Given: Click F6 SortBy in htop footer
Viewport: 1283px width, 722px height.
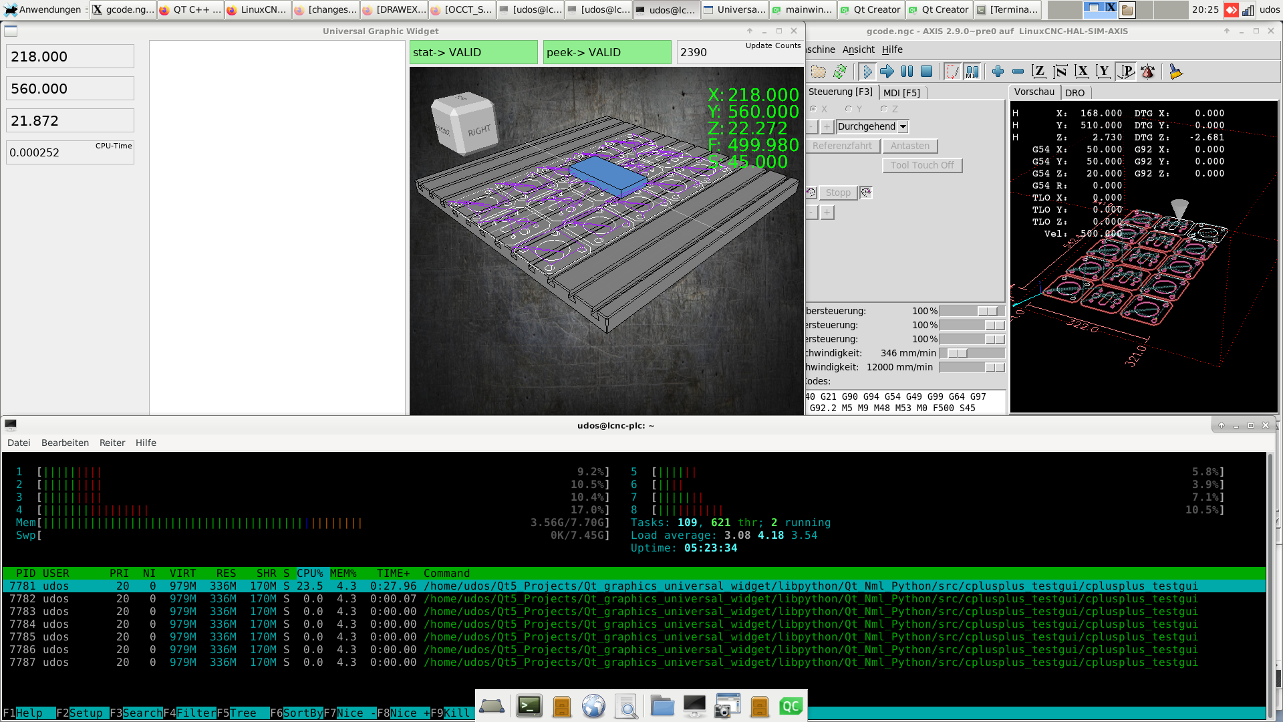Looking at the screenshot, I should 297,713.
